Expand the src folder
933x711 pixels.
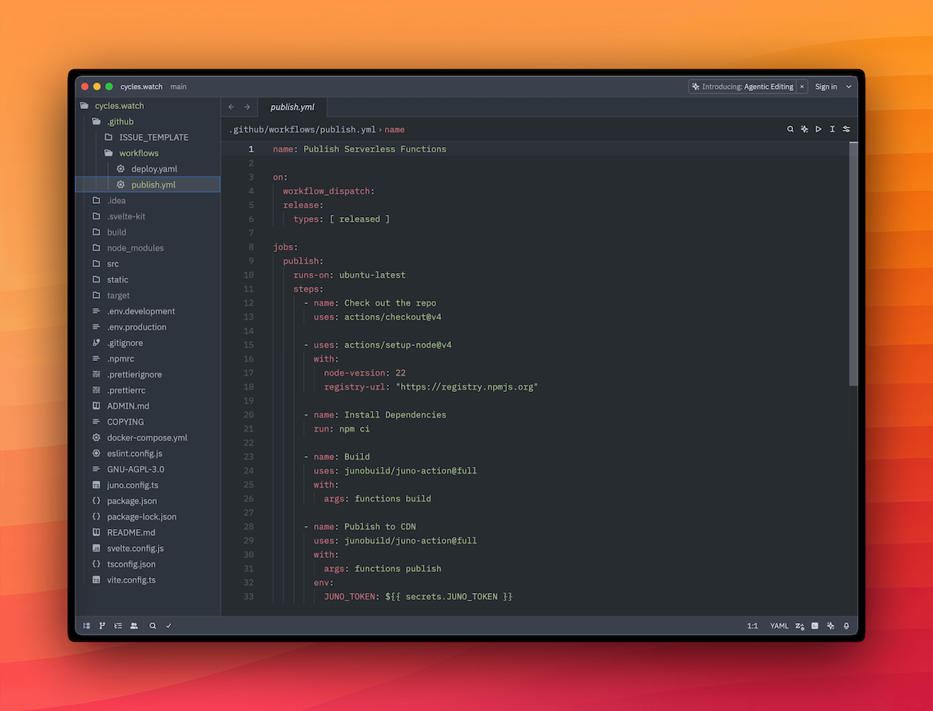113,264
